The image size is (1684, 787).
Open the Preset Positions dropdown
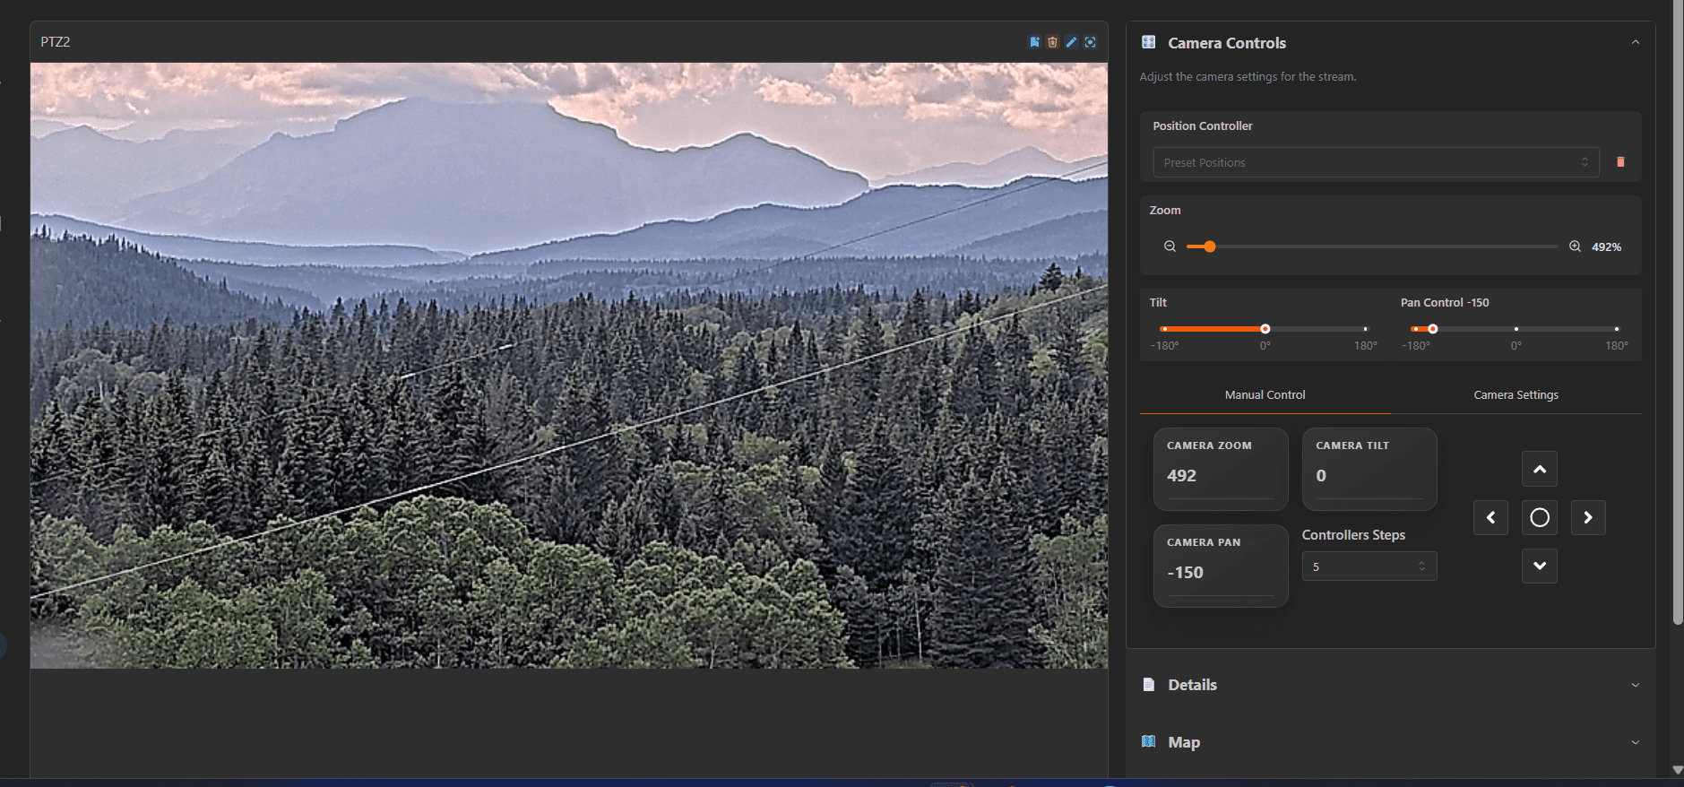pyautogui.click(x=1376, y=162)
